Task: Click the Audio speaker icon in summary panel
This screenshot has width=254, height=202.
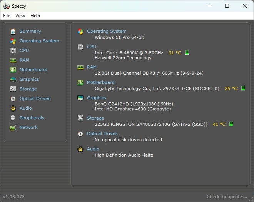Action: 80,149
